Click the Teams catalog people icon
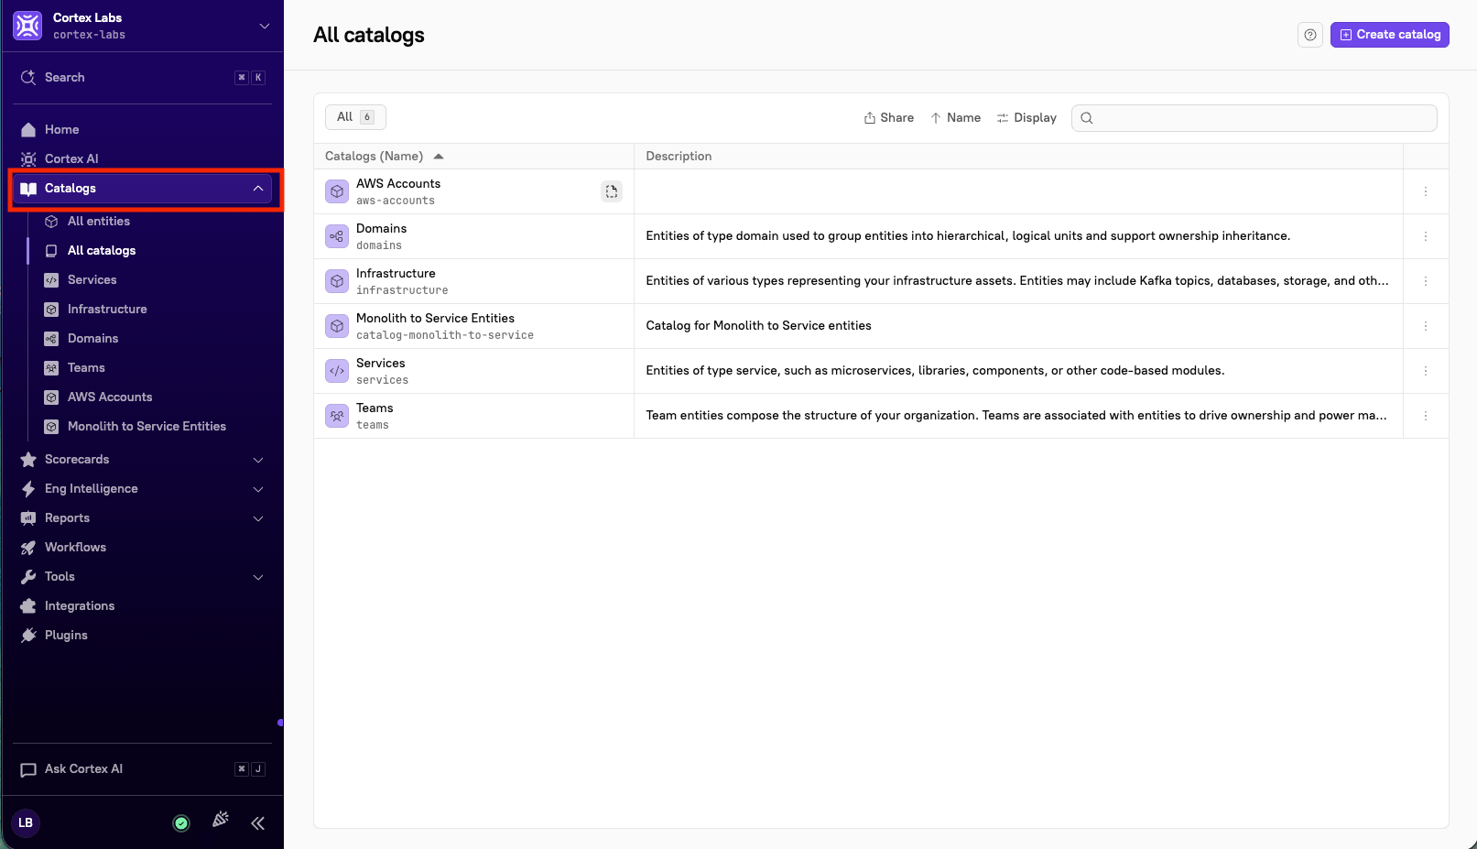The image size is (1477, 849). click(x=337, y=416)
